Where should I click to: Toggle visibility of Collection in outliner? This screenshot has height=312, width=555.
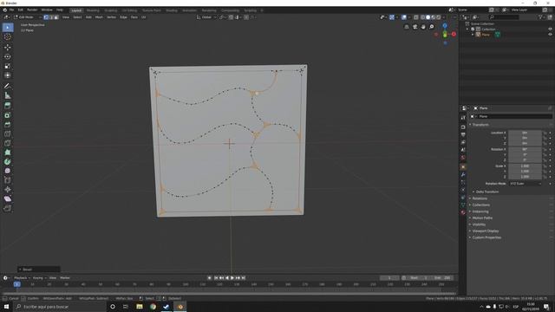550,29
